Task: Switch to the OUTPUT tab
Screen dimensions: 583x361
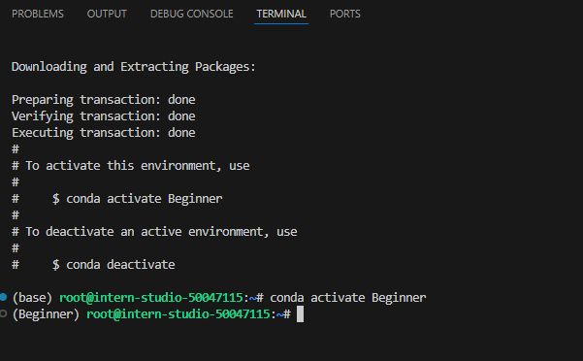Action: [x=107, y=14]
